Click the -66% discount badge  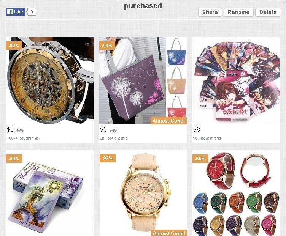(x=200, y=159)
